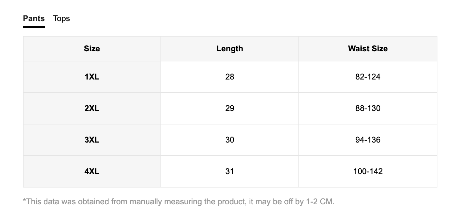The image size is (465, 212).
Task: Click the underline beneath Pants tab
Action: [x=34, y=27]
